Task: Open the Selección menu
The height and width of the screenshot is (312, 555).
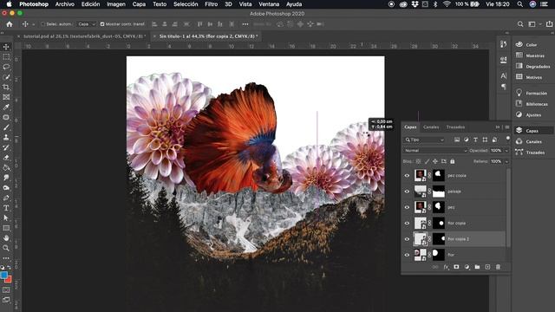Action: coord(186,4)
